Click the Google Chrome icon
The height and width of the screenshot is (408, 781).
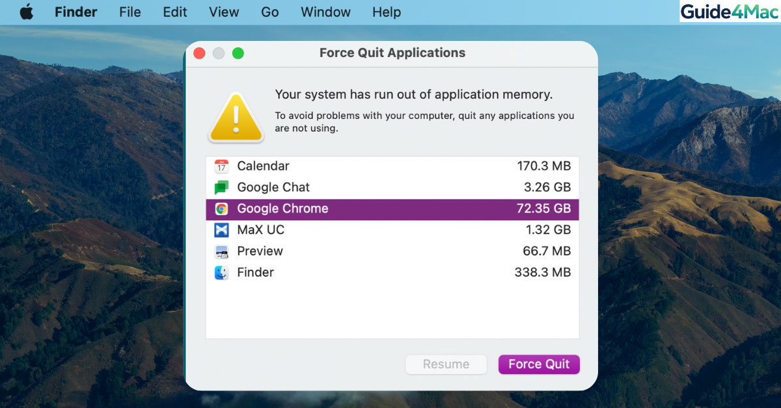click(x=221, y=209)
